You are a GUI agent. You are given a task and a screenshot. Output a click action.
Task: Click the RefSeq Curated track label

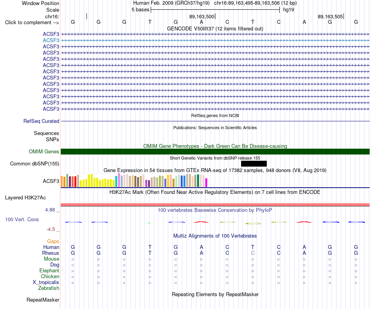pos(41,121)
